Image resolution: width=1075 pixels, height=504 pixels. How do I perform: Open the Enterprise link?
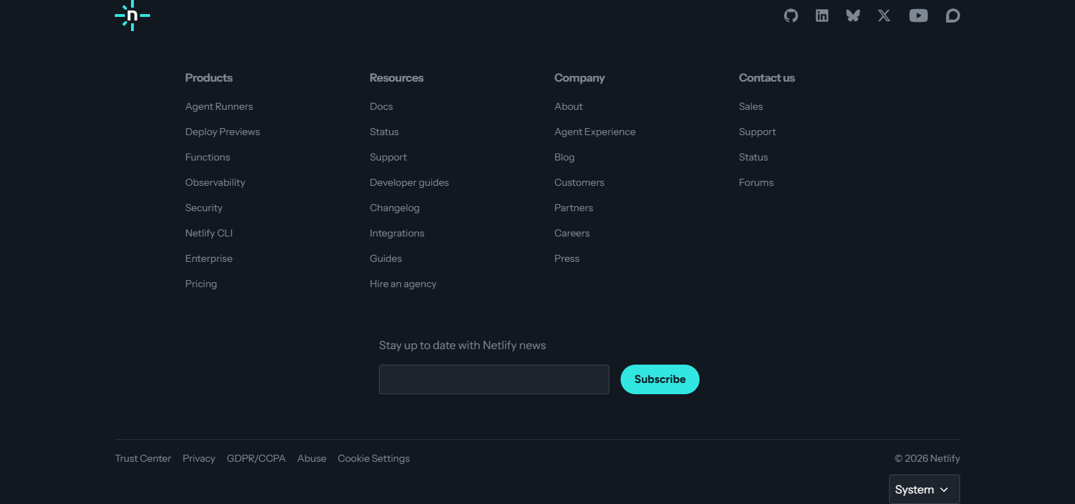[209, 258]
